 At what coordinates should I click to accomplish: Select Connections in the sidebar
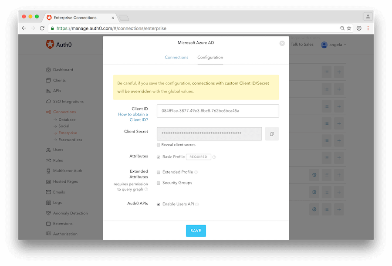pos(61,112)
